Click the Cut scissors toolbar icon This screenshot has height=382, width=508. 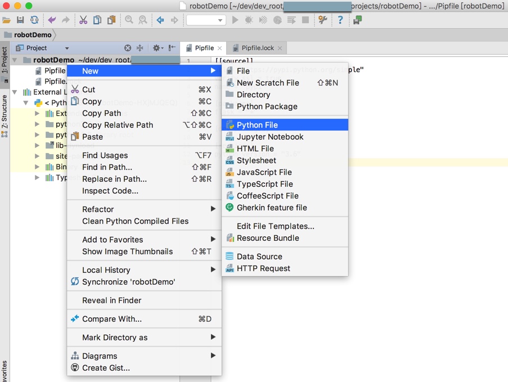[83, 20]
